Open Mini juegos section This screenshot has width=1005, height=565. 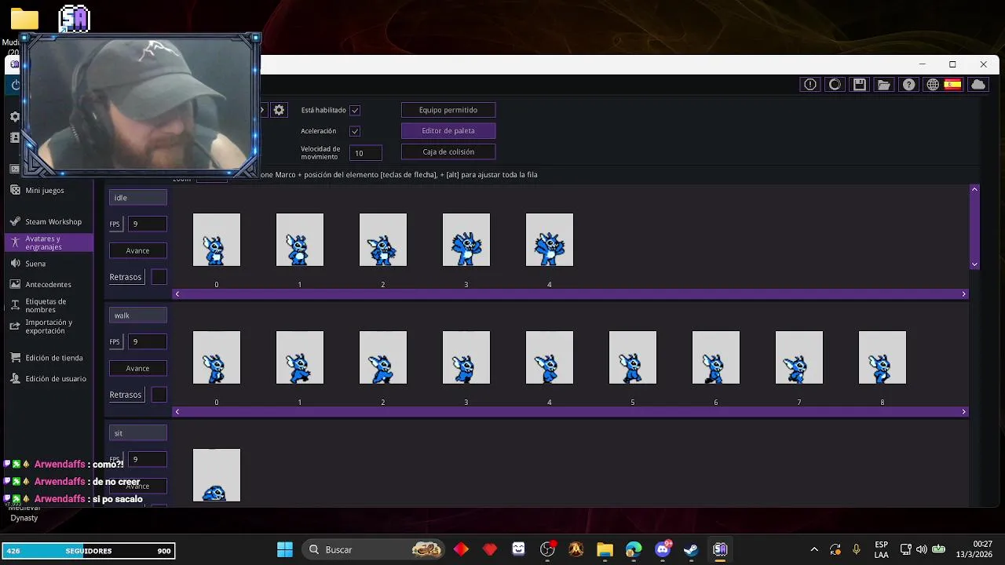point(45,190)
